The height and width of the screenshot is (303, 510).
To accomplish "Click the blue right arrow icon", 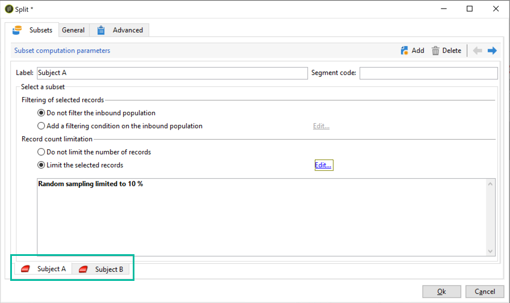I will 492,51.
